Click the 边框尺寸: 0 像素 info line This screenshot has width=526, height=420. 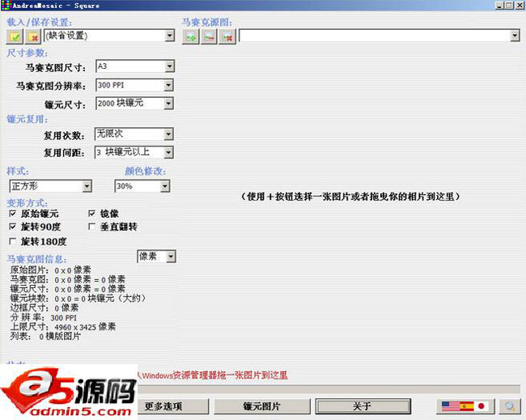pyautogui.click(x=45, y=308)
